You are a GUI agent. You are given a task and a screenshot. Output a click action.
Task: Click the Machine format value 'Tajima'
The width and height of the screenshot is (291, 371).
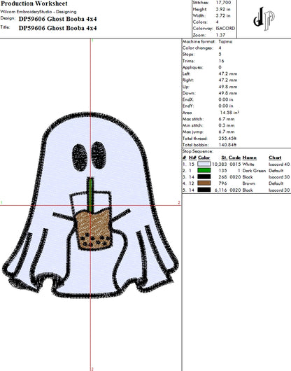(x=225, y=41)
